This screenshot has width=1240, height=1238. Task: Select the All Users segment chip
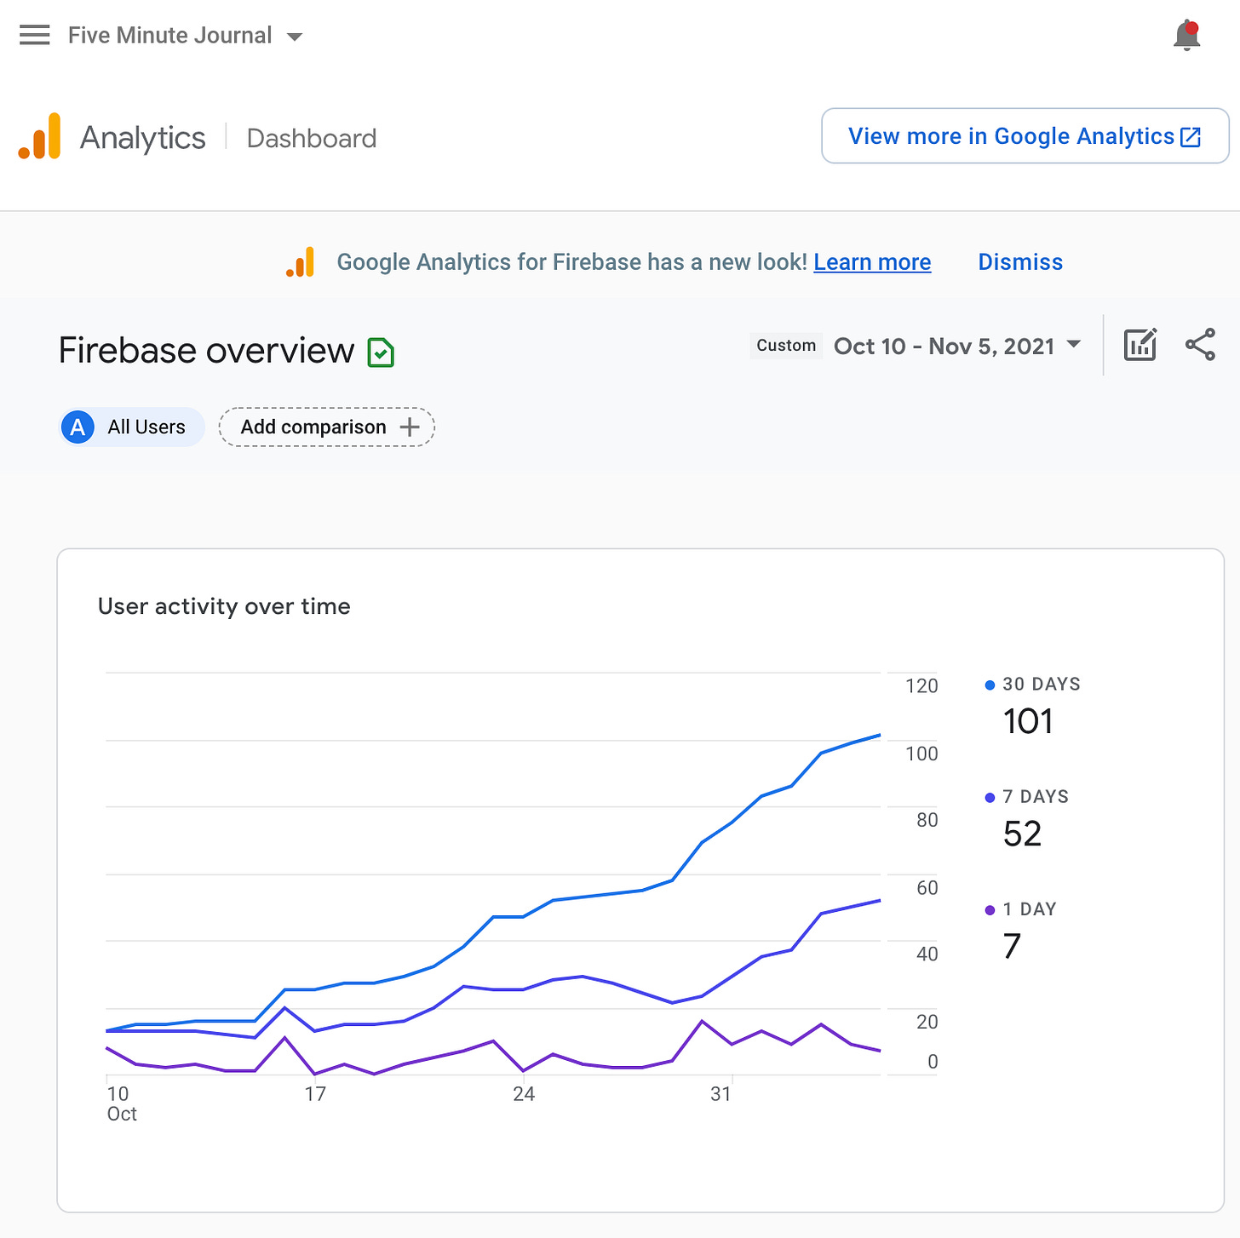132,427
